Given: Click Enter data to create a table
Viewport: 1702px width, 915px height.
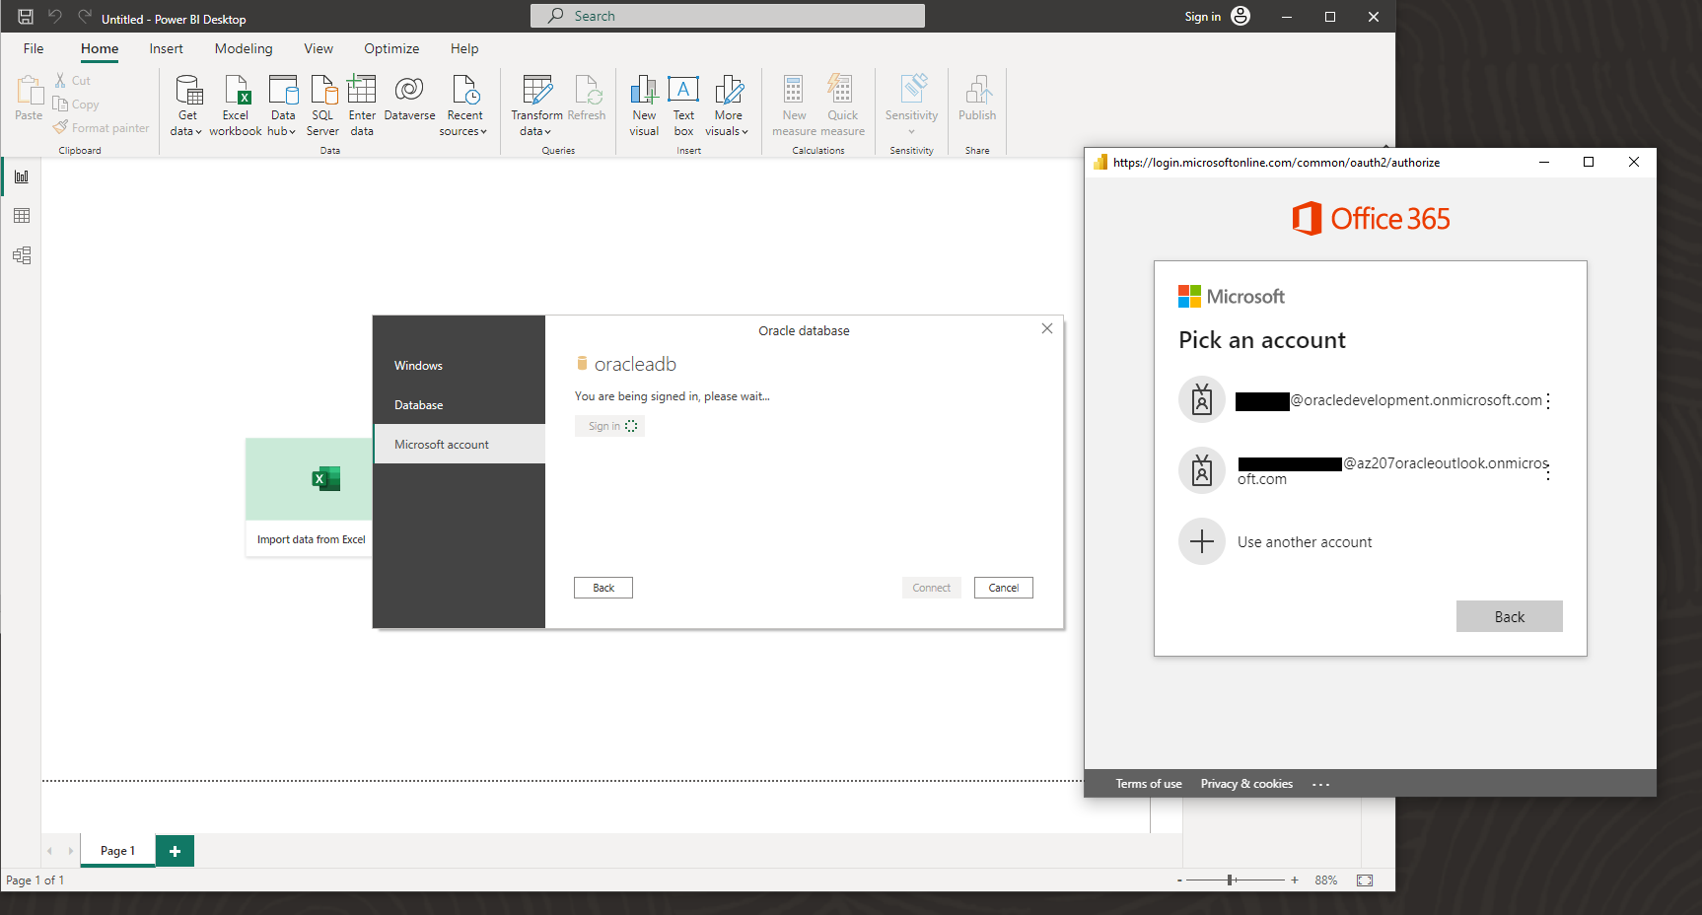Looking at the screenshot, I should point(361,104).
